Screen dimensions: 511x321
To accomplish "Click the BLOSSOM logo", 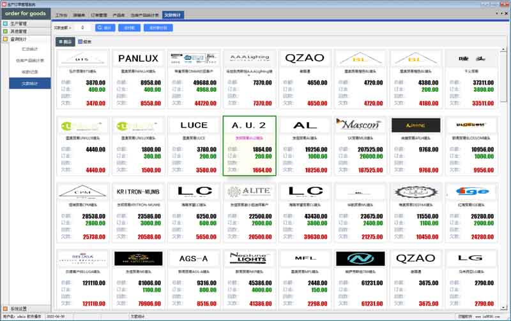I will click(x=471, y=125).
